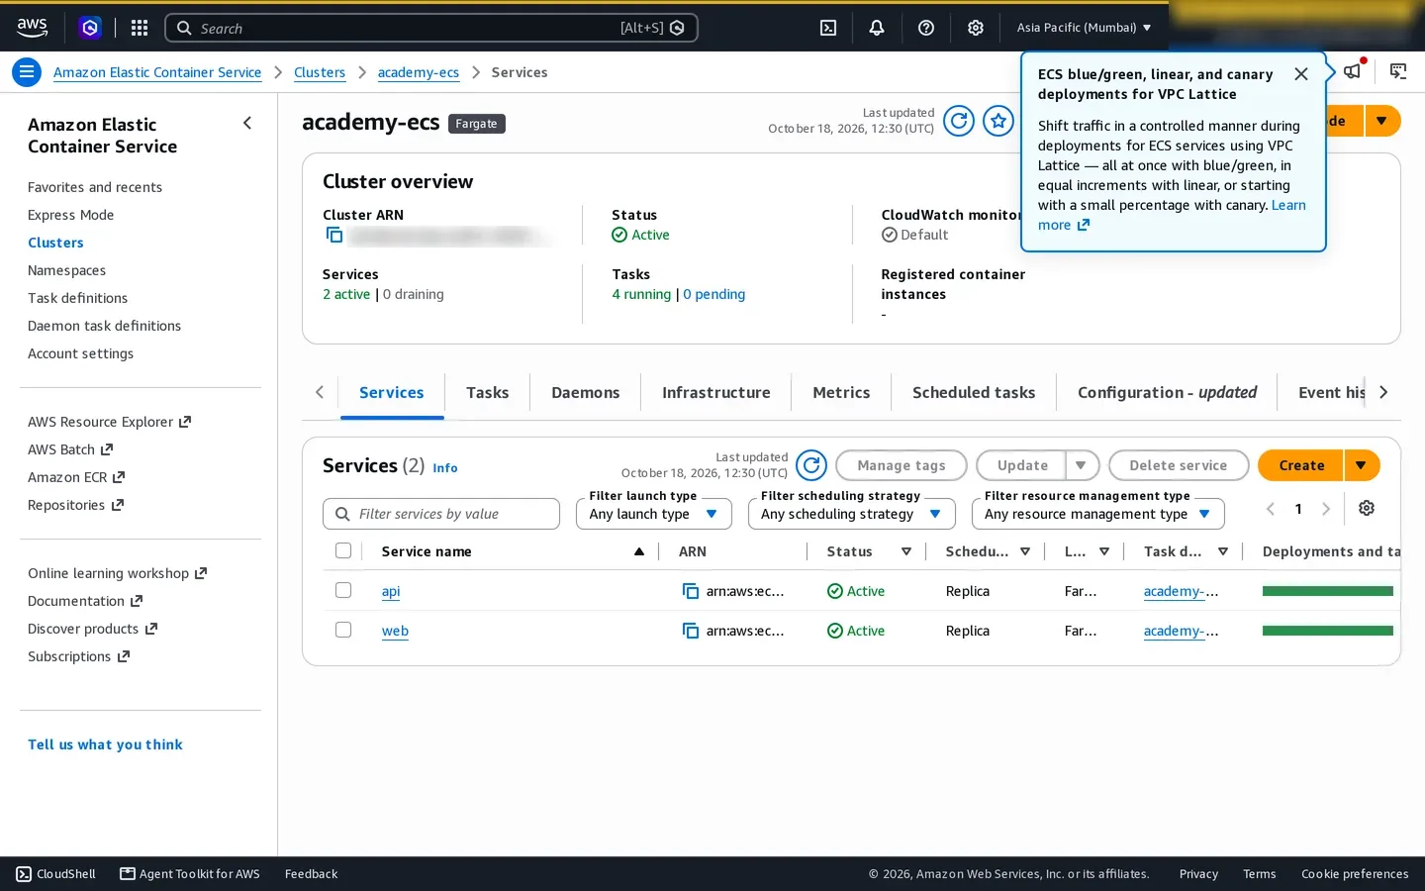Expand the Create button dropdown arrow
Viewport: 1425px width, 891px height.
pyautogui.click(x=1361, y=465)
